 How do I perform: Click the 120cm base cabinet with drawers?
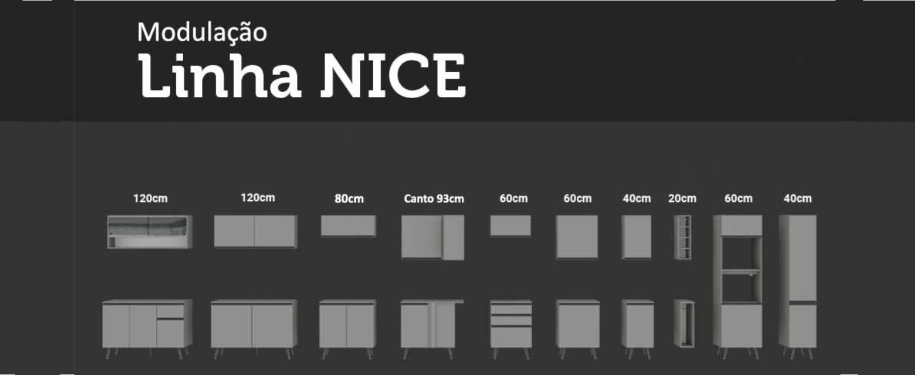(147, 325)
